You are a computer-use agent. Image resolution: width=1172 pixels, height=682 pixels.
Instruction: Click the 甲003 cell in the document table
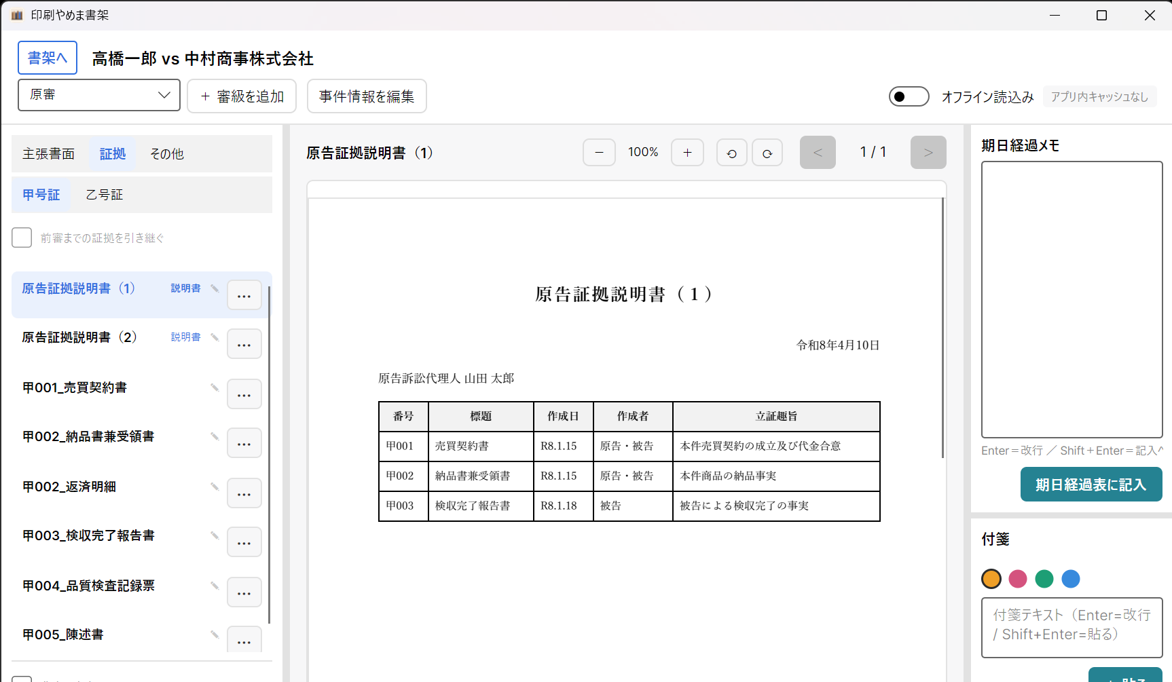(x=403, y=506)
